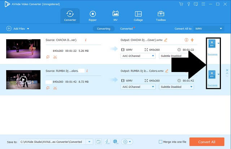
Task: Rename the RUMBA output file with pencil icon
Action: 167,71
